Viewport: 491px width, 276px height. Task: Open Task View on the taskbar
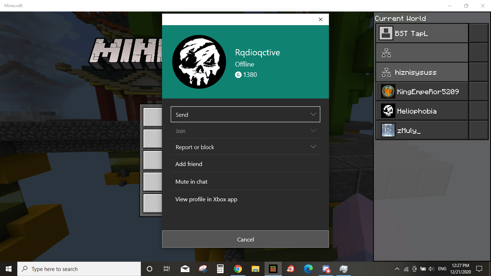[x=167, y=269]
